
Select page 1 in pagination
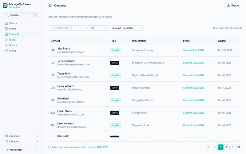(x=220, y=147)
